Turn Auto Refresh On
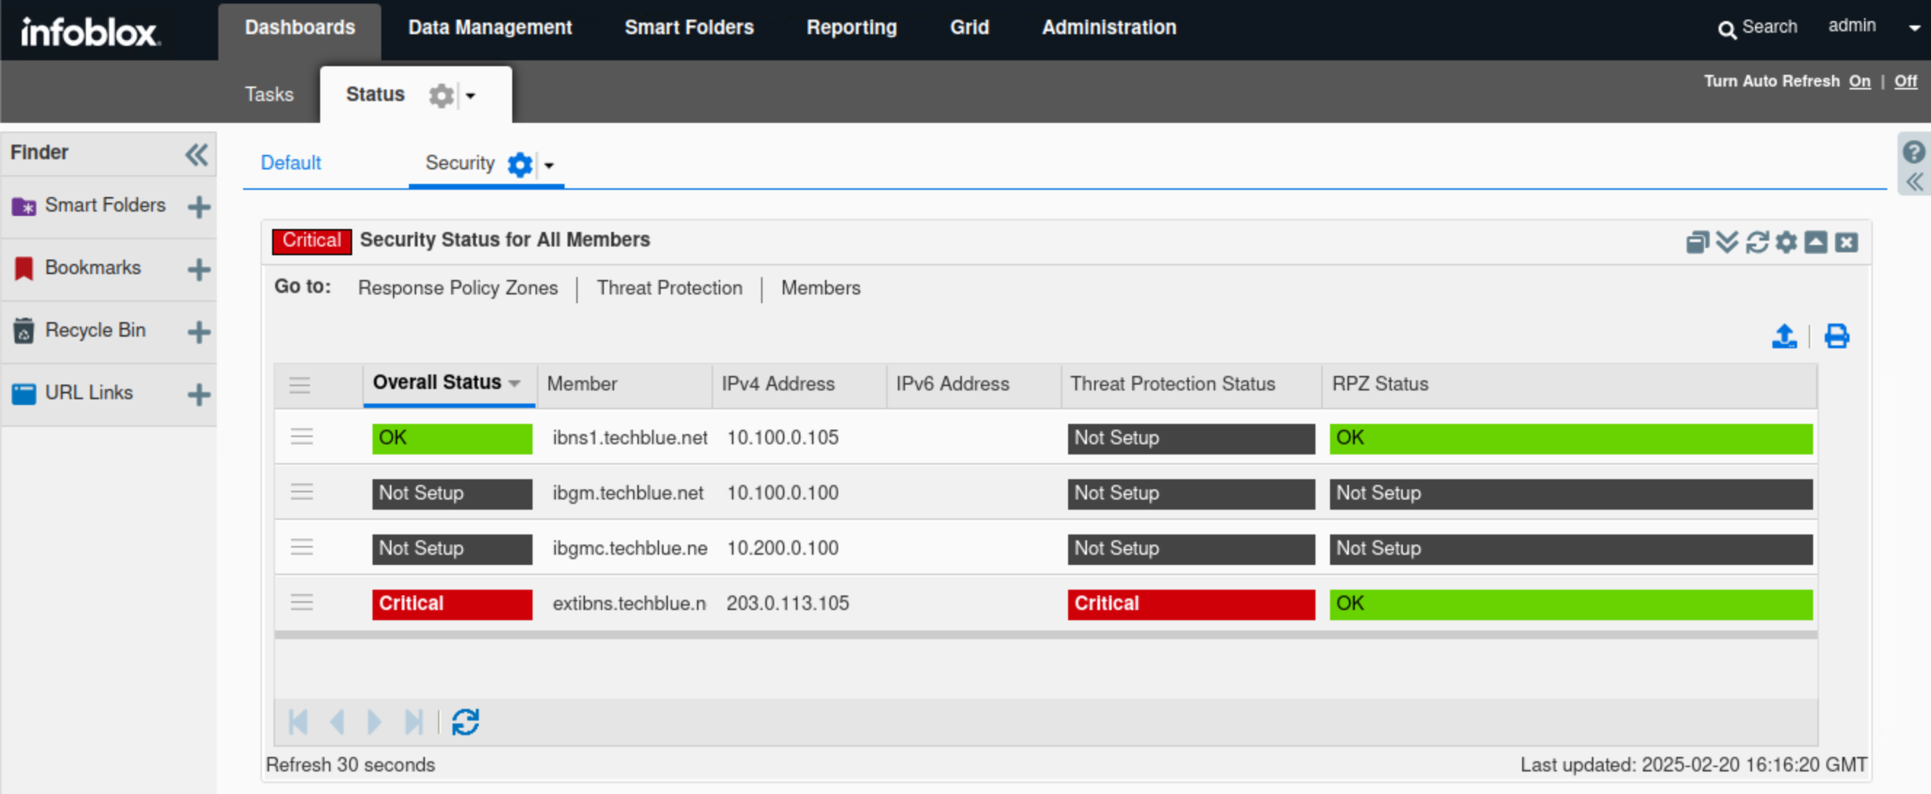Viewport: 1931px width, 794px height. click(x=1859, y=81)
